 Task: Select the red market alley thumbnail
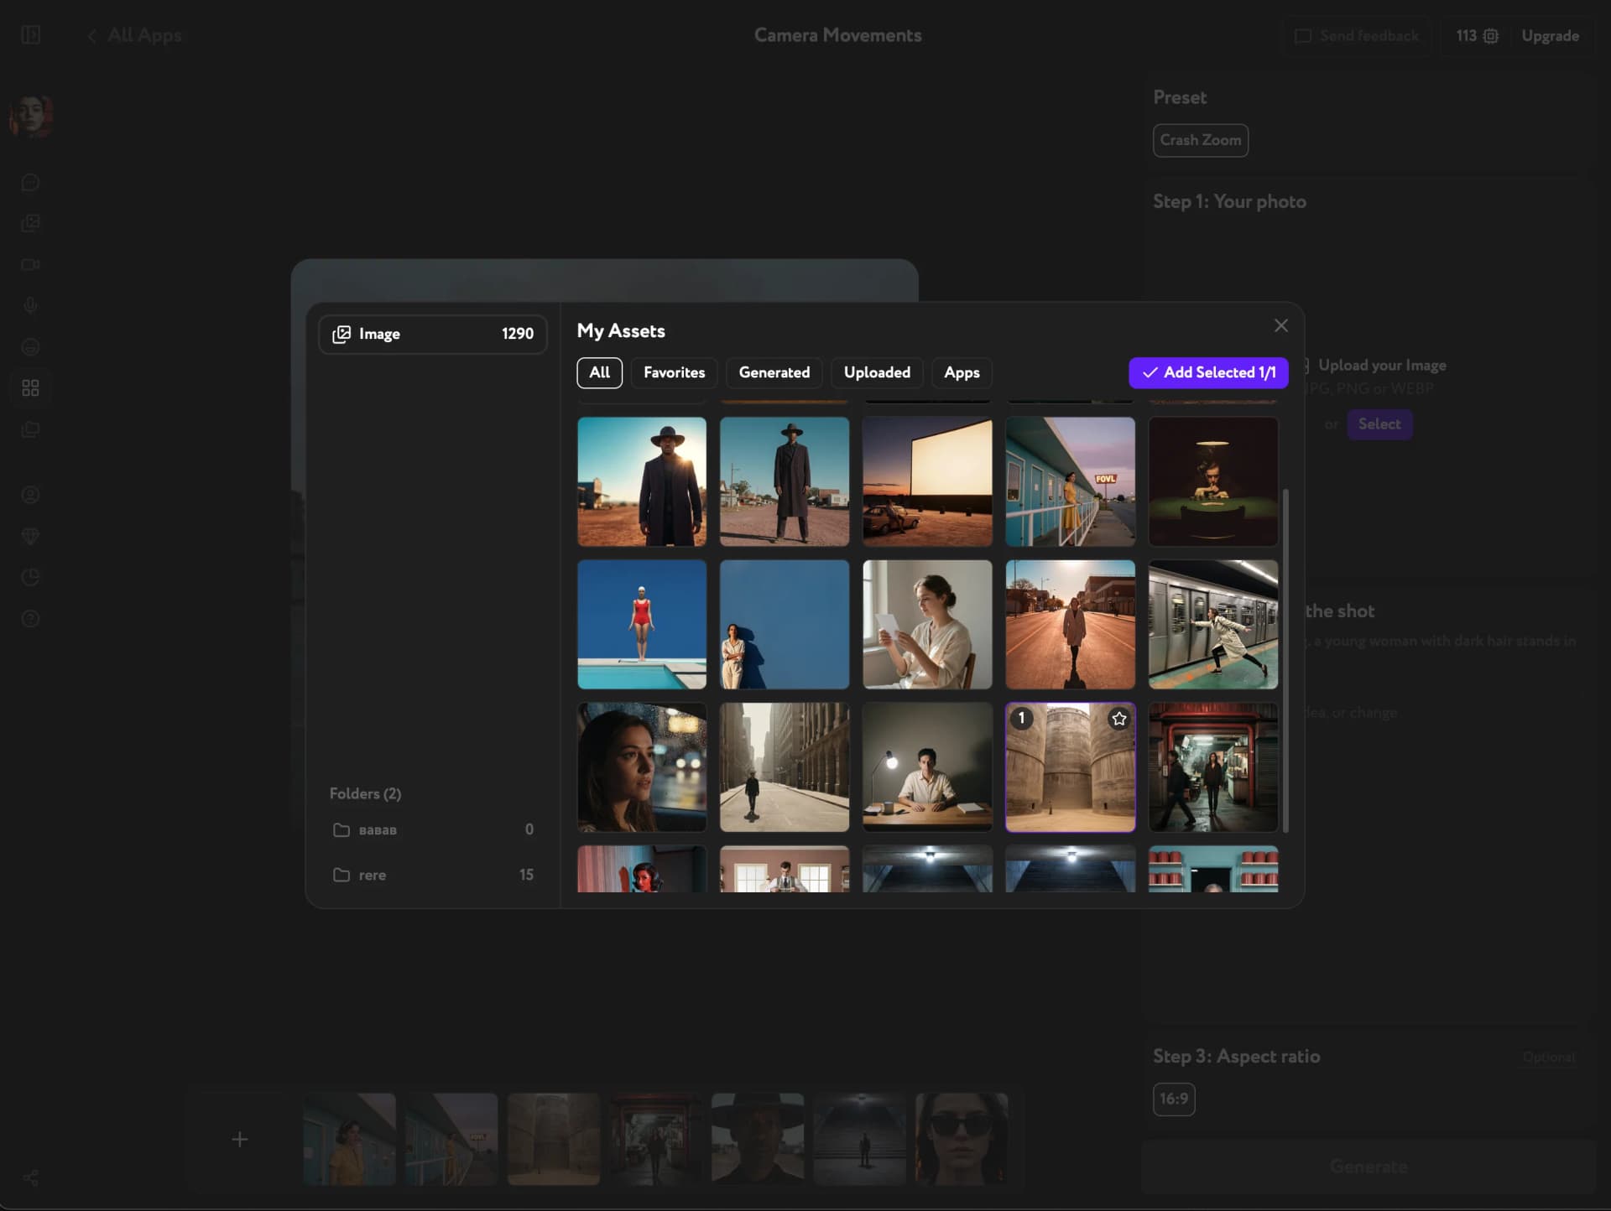click(x=1213, y=767)
